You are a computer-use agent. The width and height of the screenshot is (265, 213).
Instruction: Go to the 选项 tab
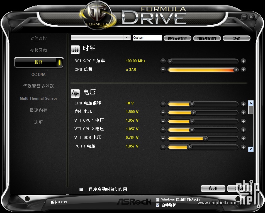[38, 122]
